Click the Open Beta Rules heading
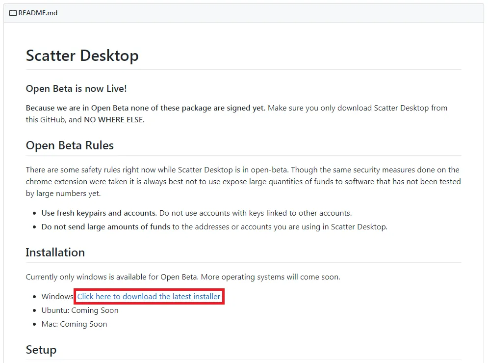488x363 pixels. (70, 145)
